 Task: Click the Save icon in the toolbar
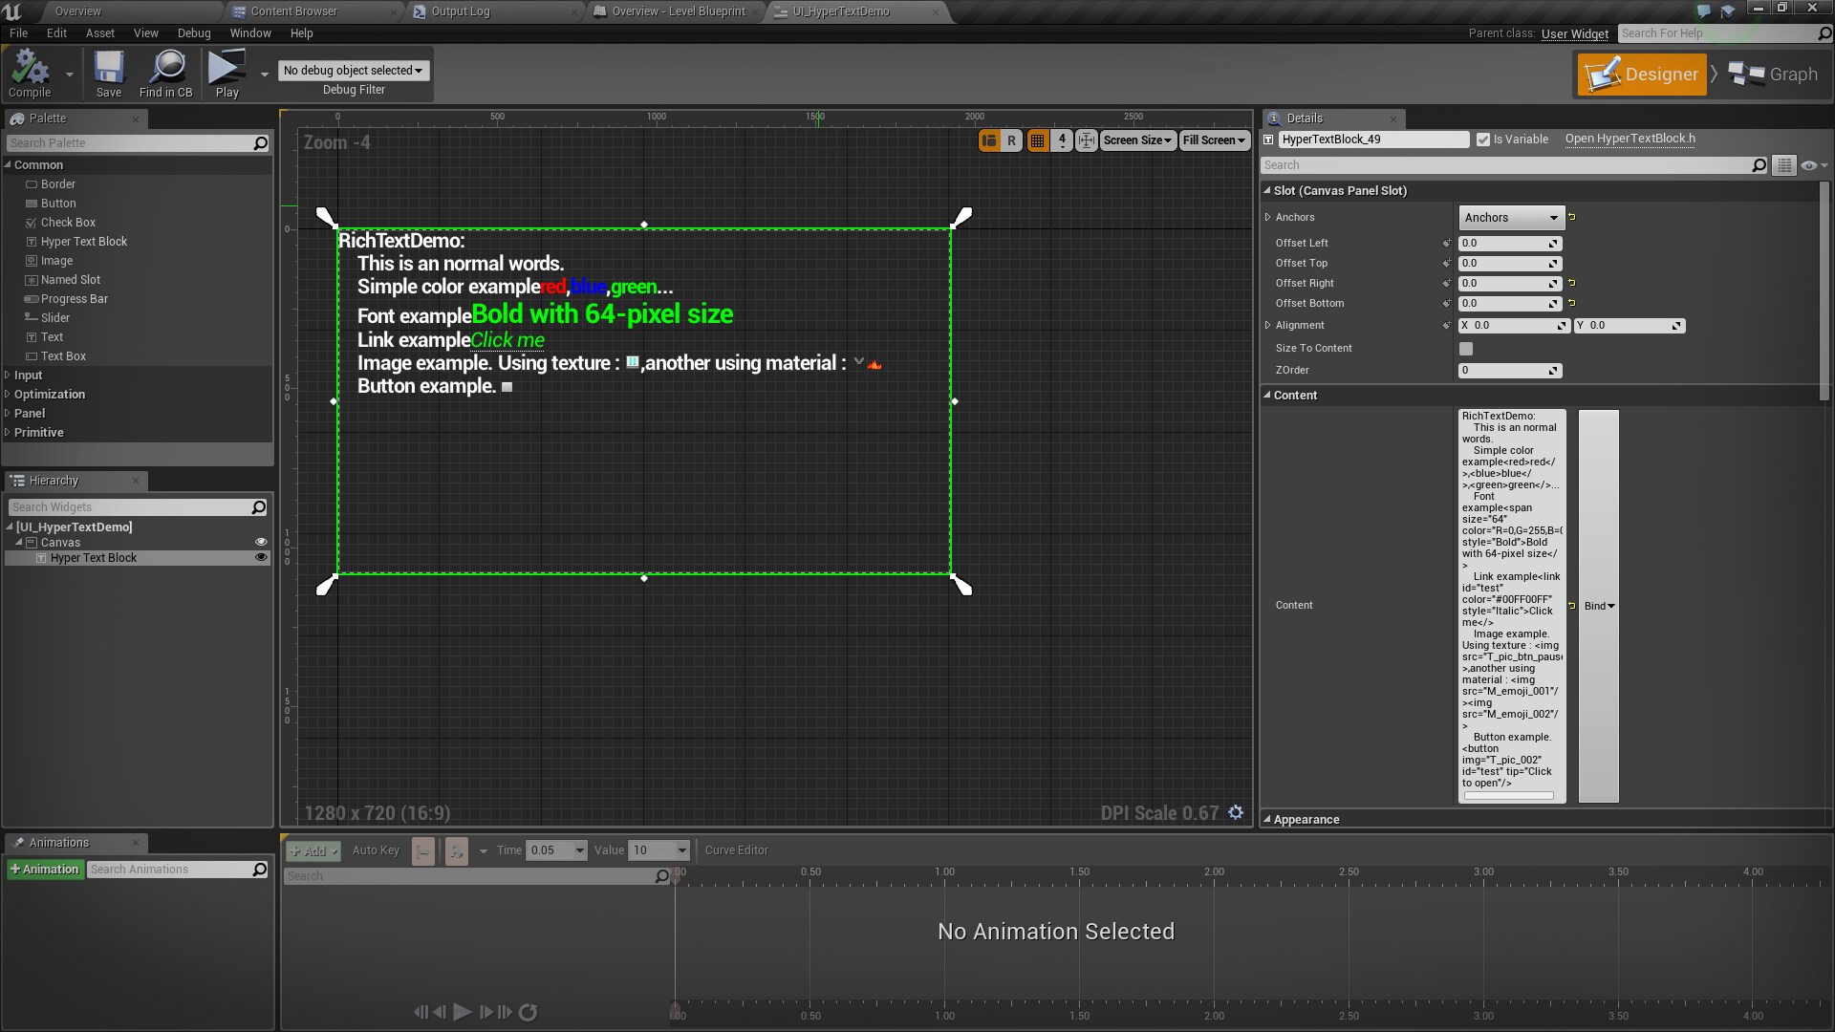click(108, 74)
